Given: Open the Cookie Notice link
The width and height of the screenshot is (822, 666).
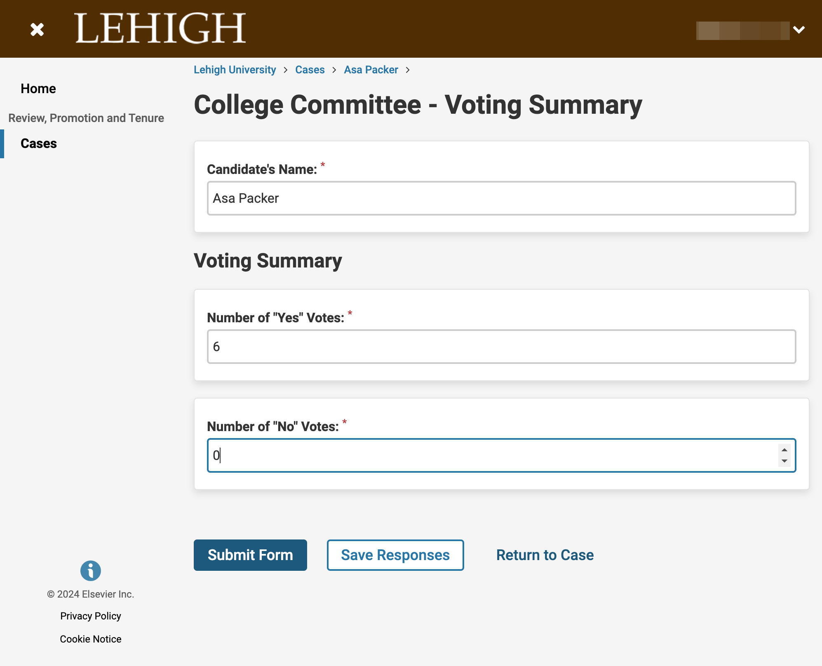Looking at the screenshot, I should click(91, 639).
